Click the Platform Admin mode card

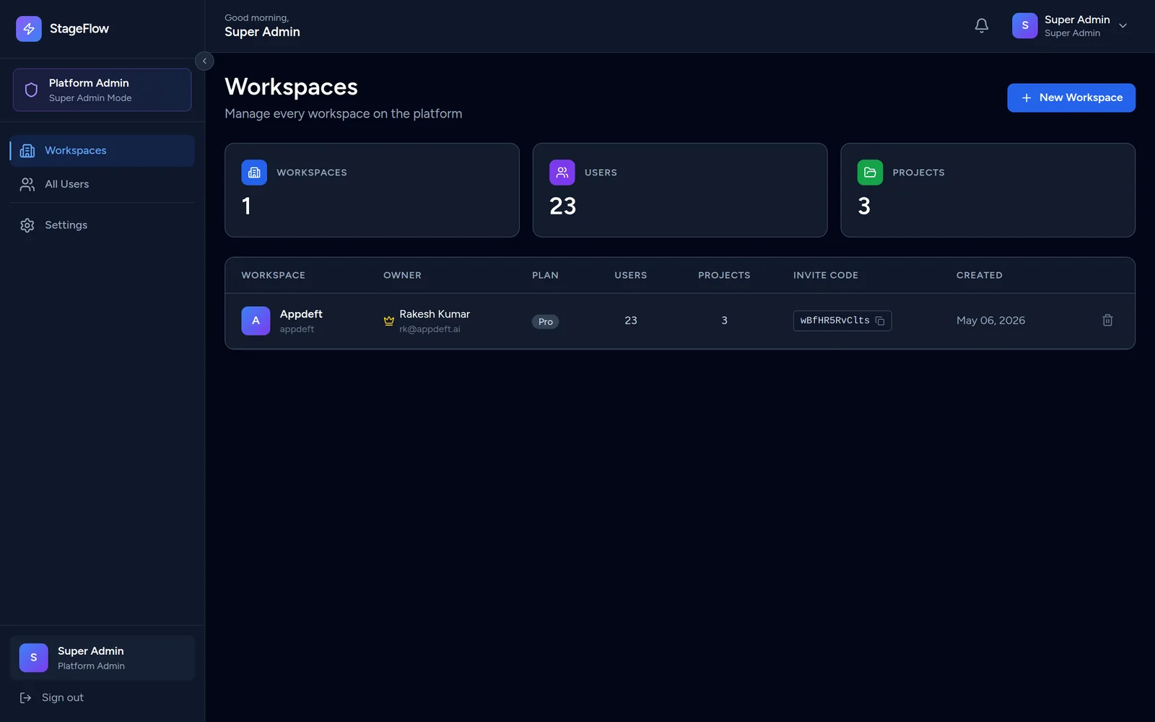(102, 90)
